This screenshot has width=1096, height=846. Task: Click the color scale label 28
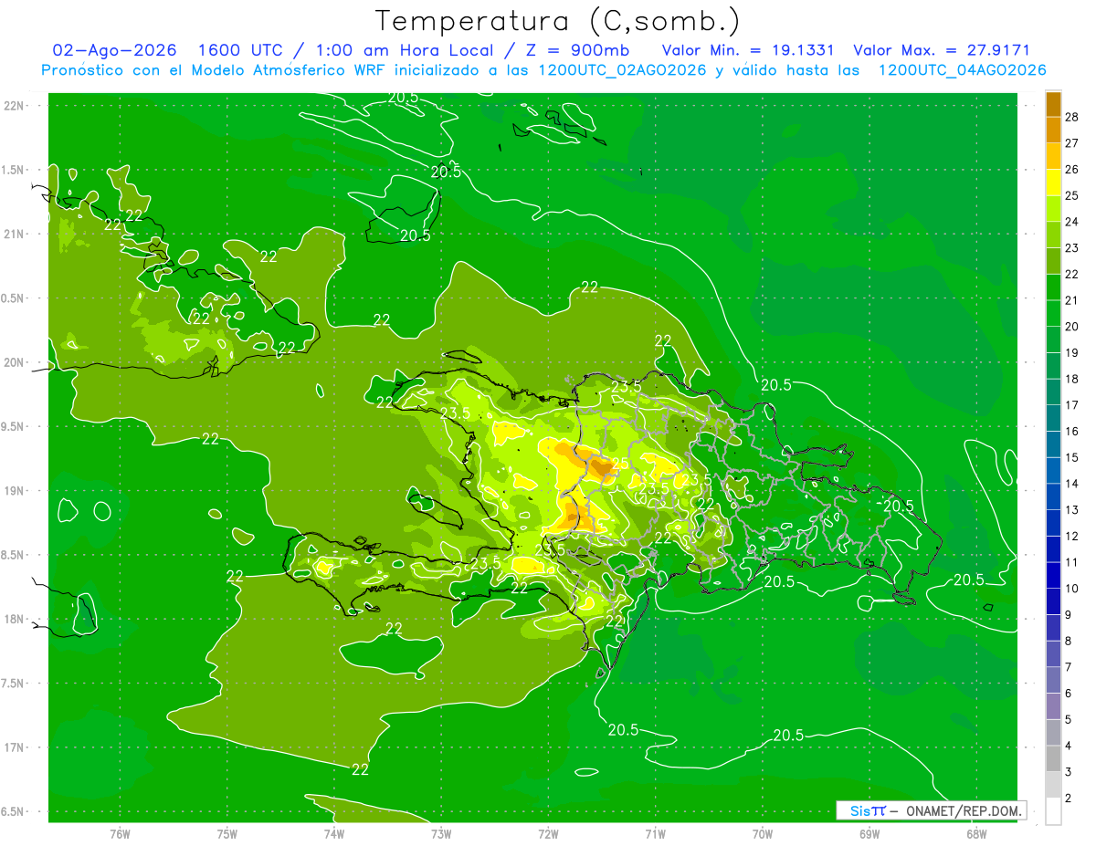click(x=1072, y=117)
